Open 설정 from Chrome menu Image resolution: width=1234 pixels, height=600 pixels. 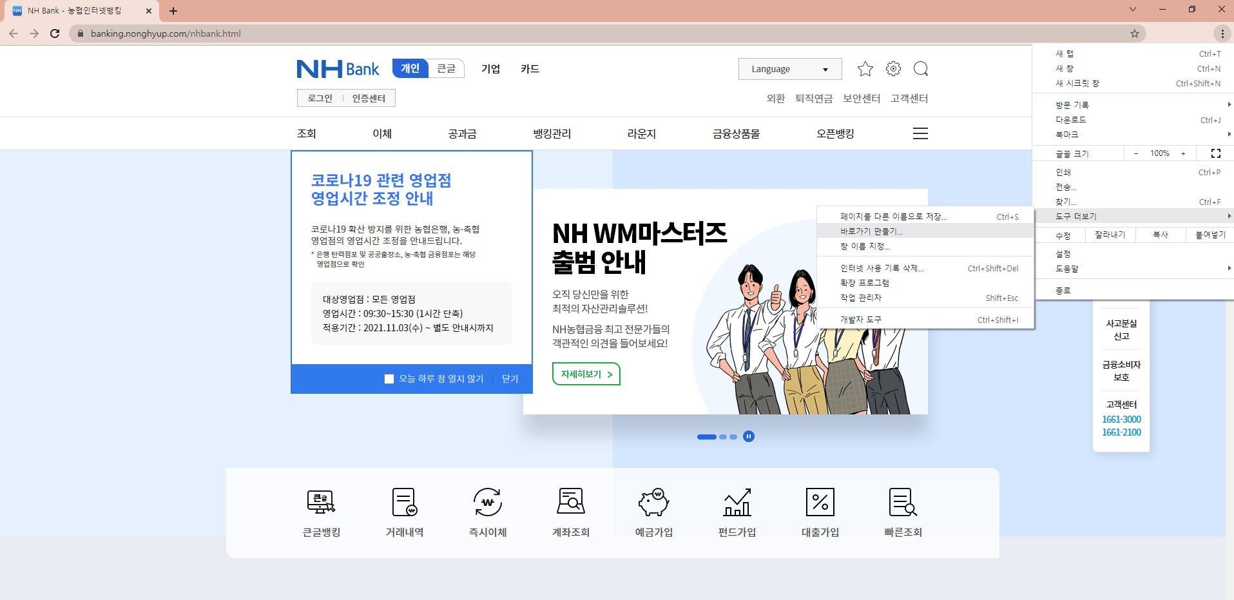pos(1134,254)
